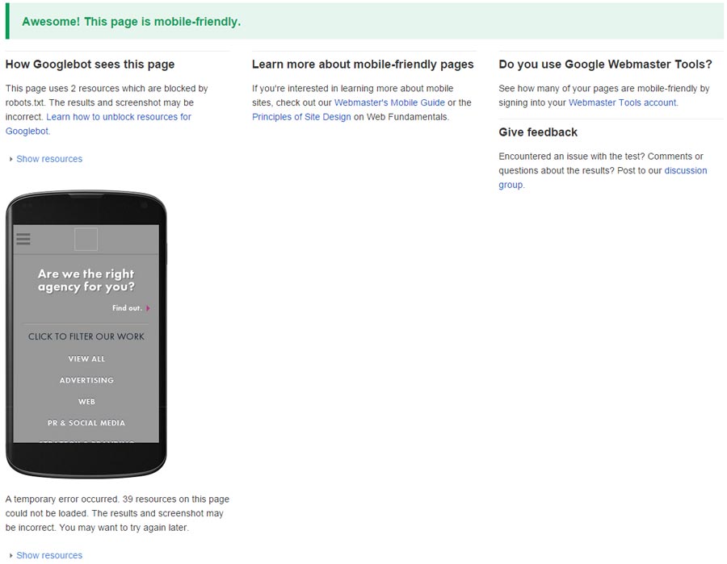This screenshot has height=564, width=727.
Task: Expand the first Show resources triangle
Action: click(x=11, y=159)
